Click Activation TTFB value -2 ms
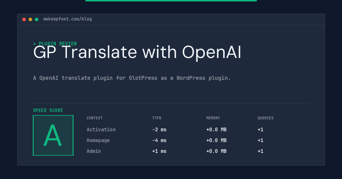 pos(159,130)
